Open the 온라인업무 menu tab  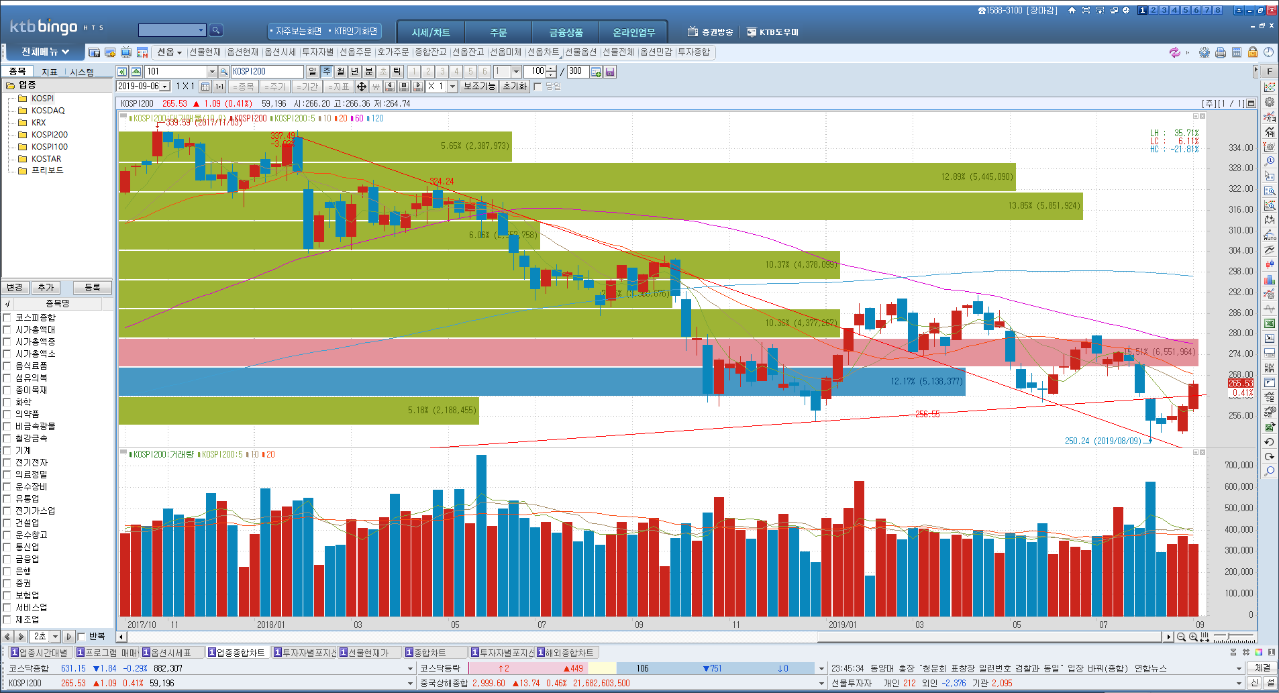633,32
